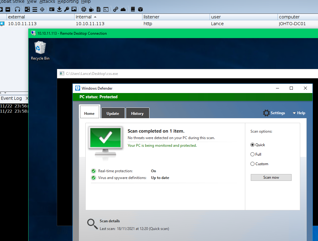Open Downloaded Files icon in toolbar
The width and height of the screenshot is (318, 241).
point(59,9)
